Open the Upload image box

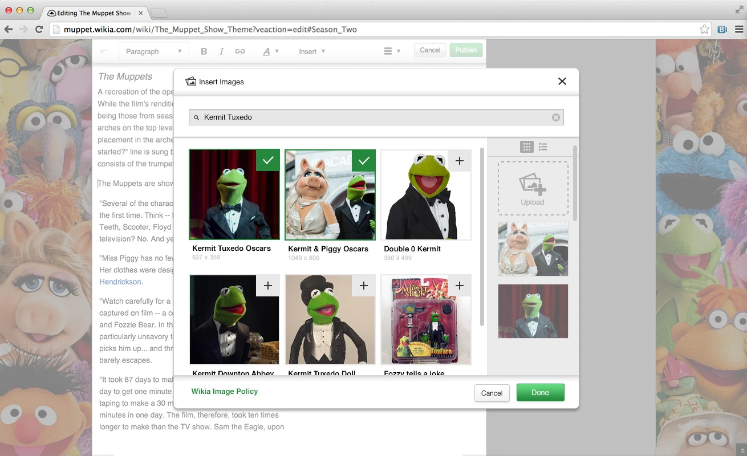533,188
